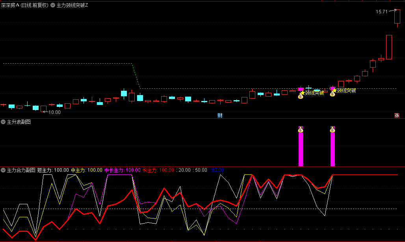Click the 15.71 high price label
This screenshot has width=405, height=242.
381,12
